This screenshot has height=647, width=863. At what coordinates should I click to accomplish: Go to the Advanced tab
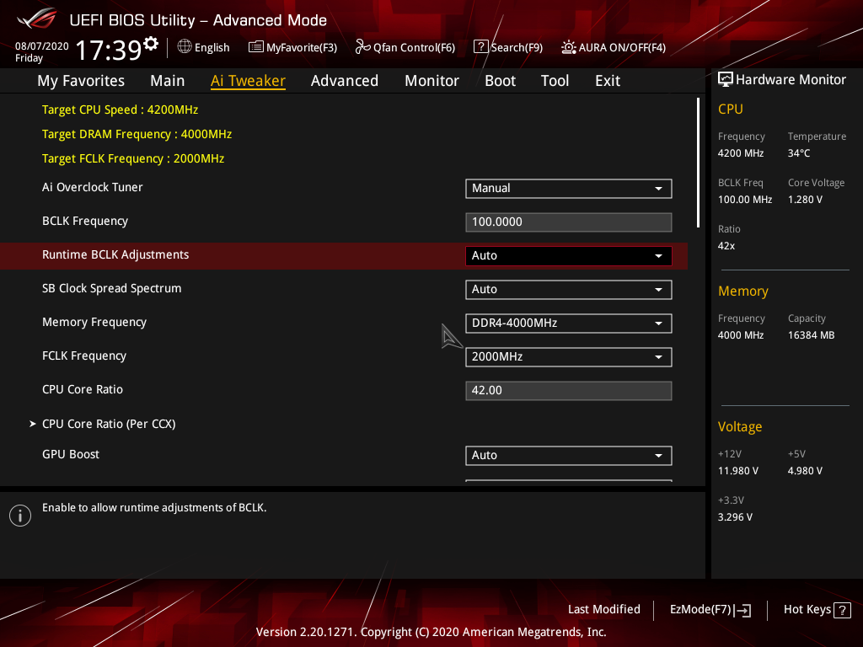point(345,81)
